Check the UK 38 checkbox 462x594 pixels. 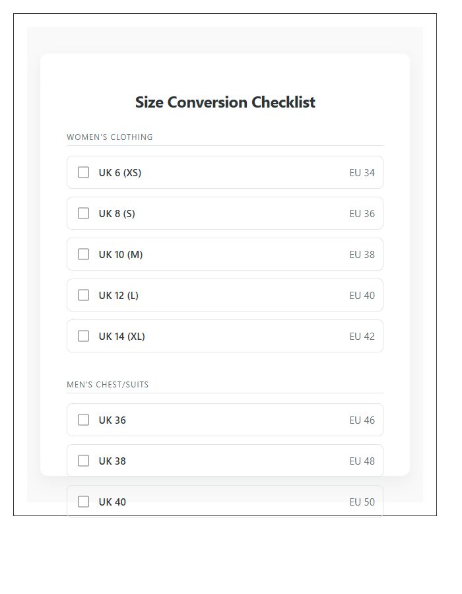83,461
